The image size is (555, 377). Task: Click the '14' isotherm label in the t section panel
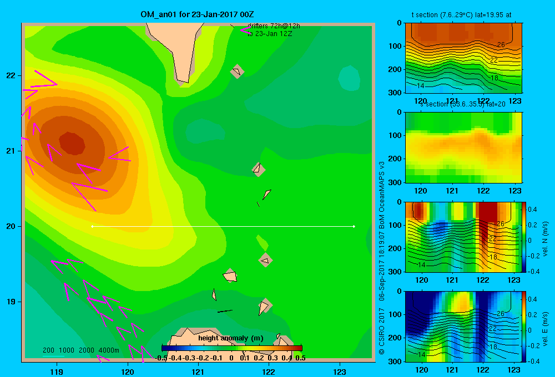point(421,85)
